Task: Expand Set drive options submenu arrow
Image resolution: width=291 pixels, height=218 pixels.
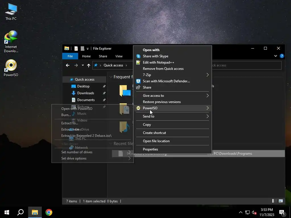Action: (129, 158)
